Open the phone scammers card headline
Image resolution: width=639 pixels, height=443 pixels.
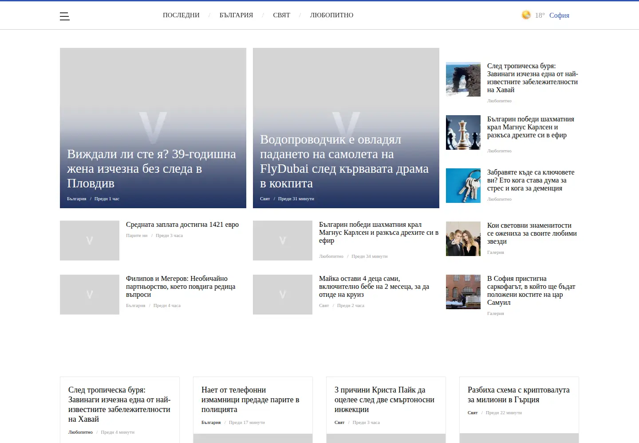coord(250,400)
